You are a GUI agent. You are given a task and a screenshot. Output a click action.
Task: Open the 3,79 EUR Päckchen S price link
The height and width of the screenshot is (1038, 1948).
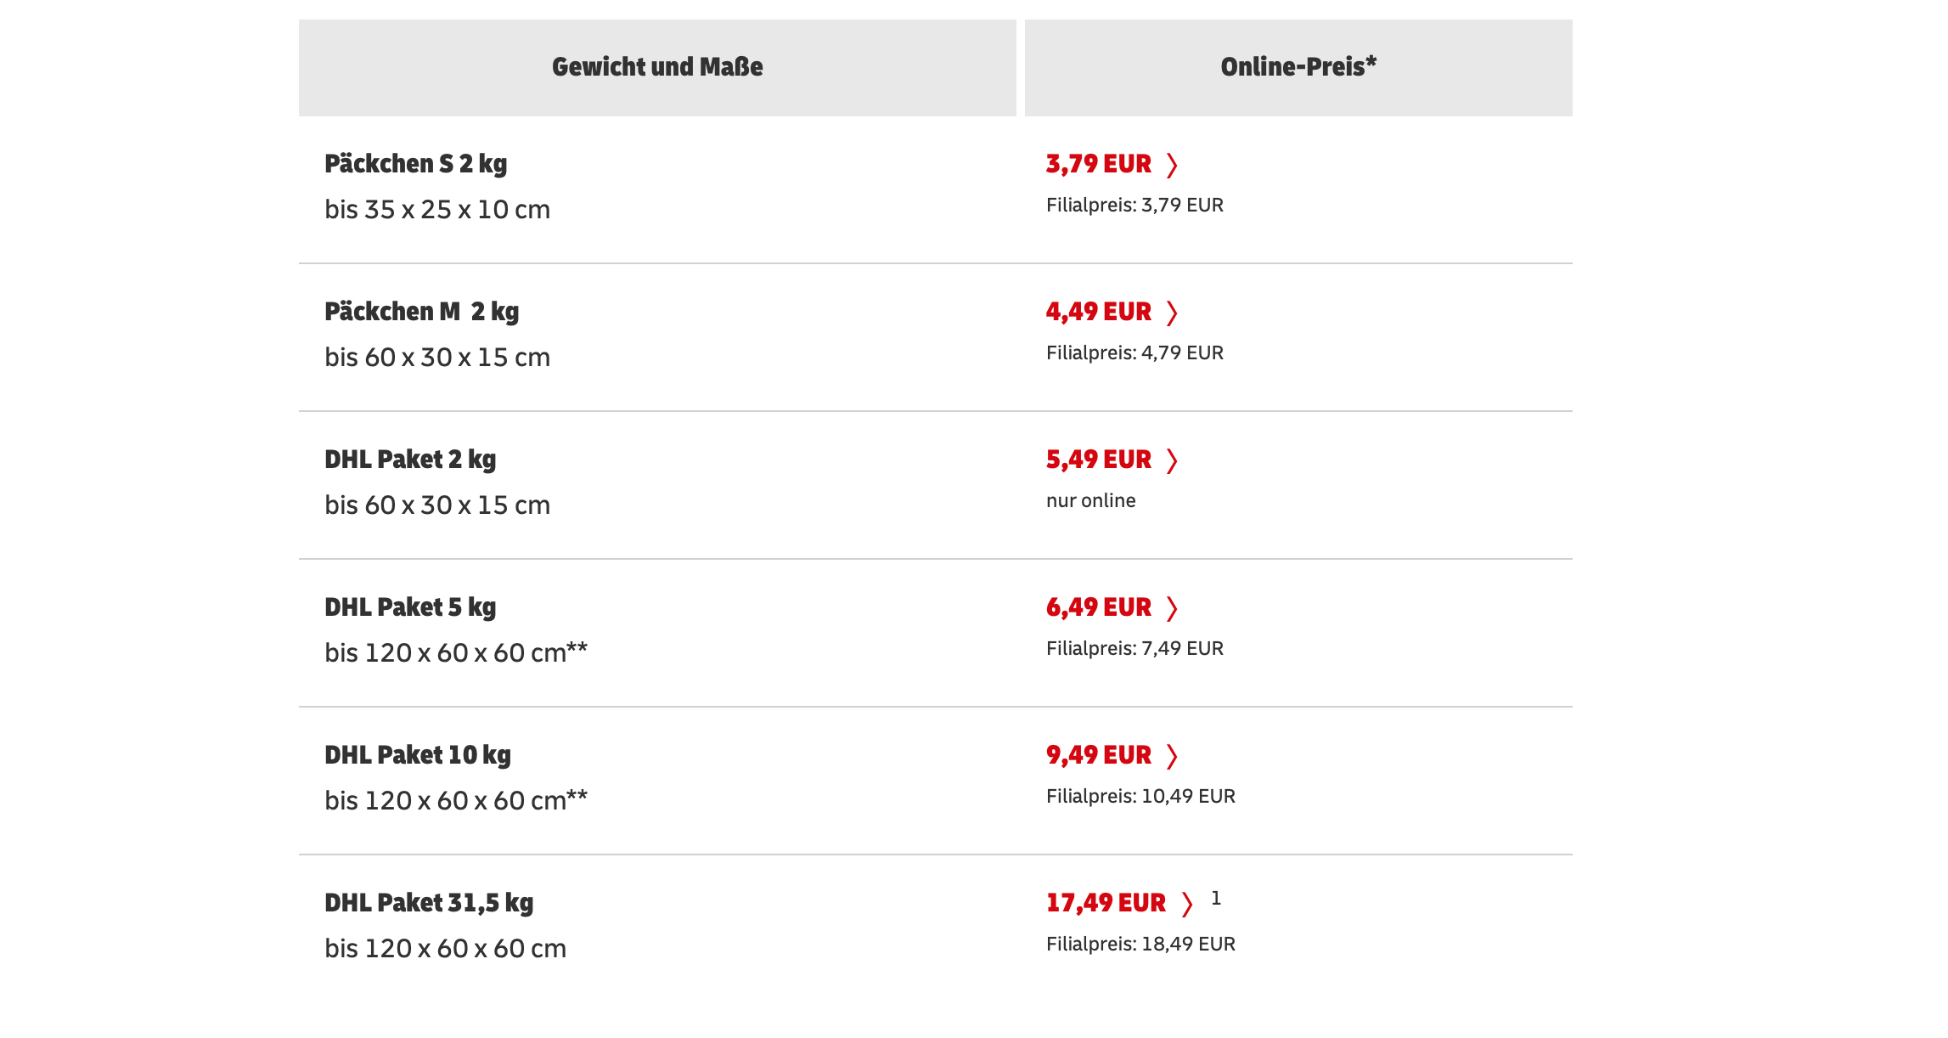point(1098,164)
